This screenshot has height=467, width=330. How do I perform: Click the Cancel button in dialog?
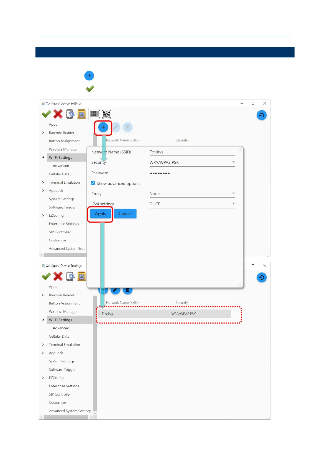[x=125, y=214]
